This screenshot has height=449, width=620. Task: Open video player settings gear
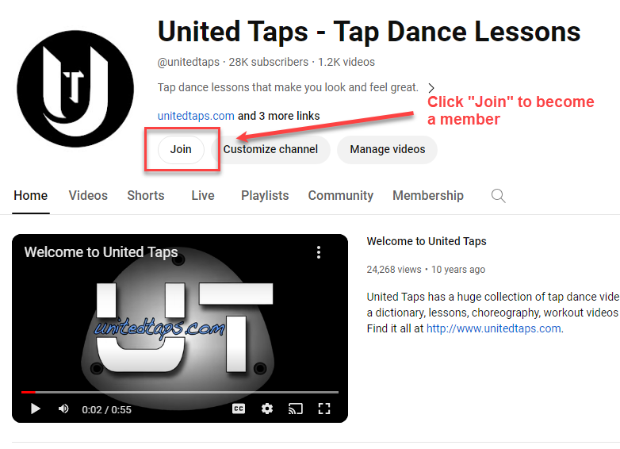tap(267, 409)
